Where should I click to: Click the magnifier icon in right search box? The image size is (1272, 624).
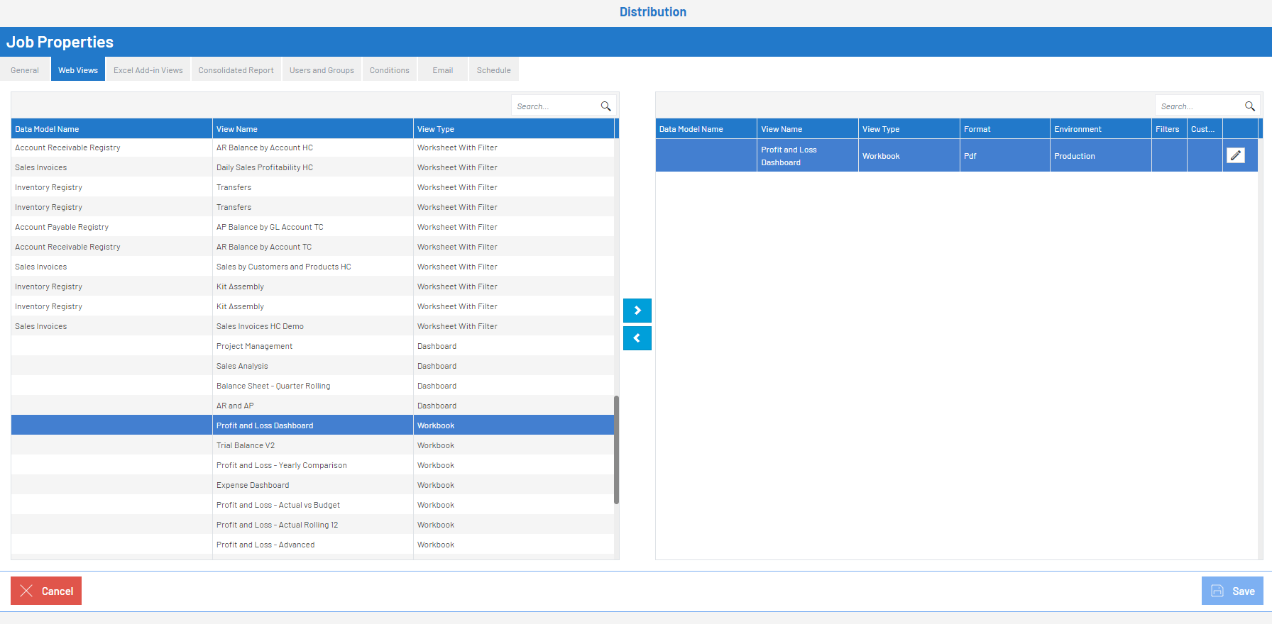point(1249,106)
